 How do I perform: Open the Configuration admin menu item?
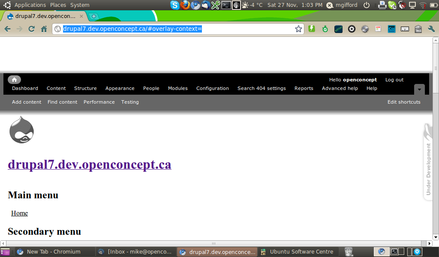[x=213, y=88]
